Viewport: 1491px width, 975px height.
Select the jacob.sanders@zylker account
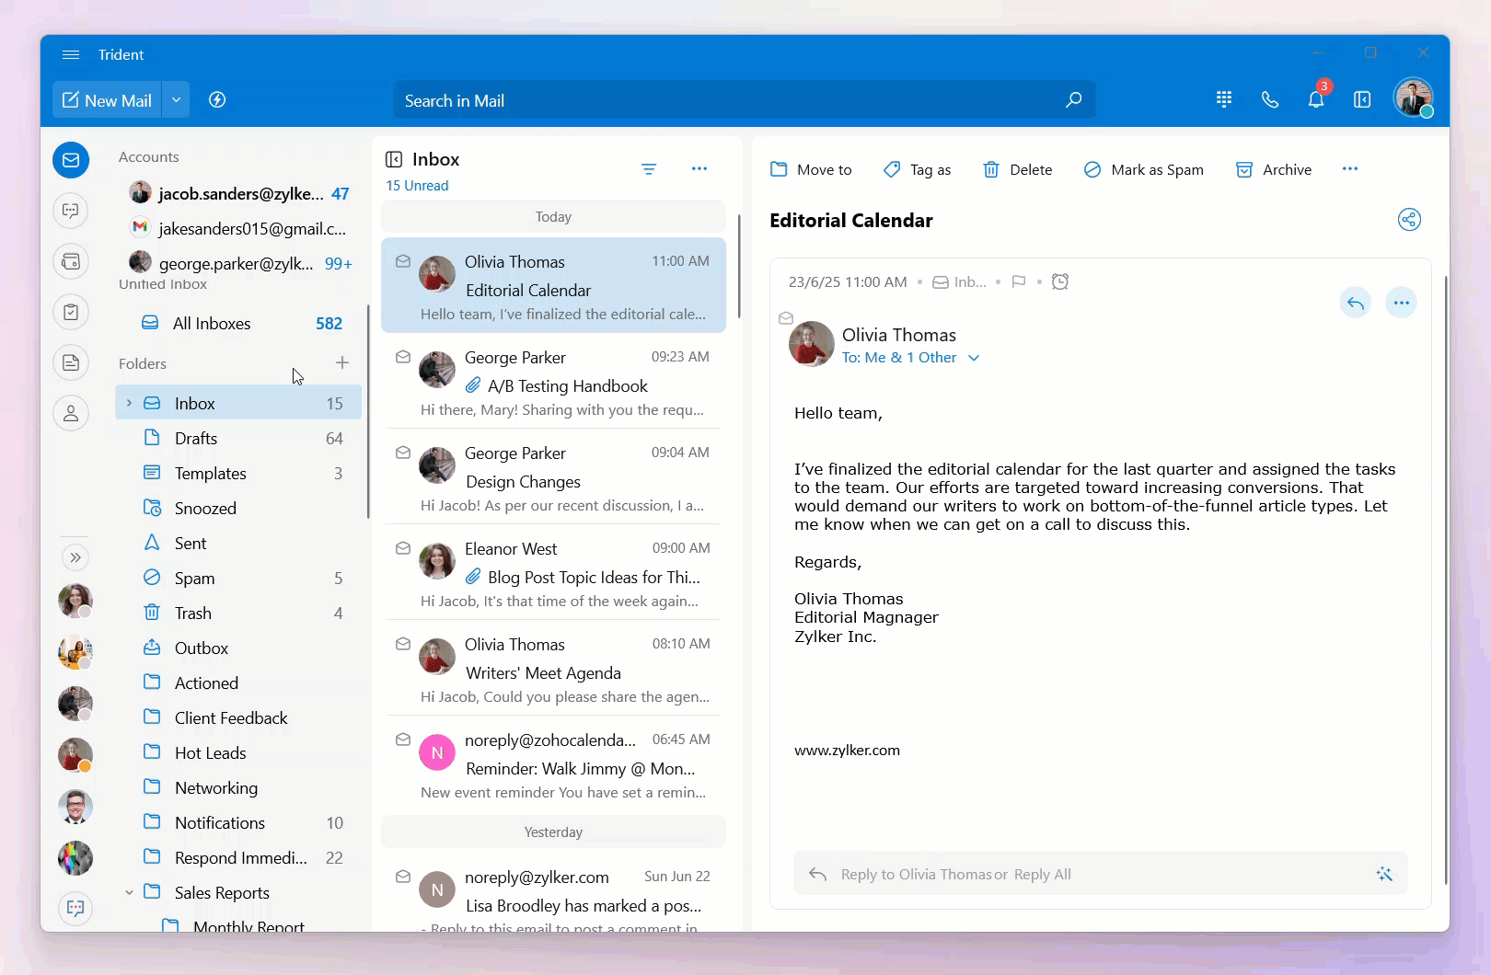coord(239,193)
